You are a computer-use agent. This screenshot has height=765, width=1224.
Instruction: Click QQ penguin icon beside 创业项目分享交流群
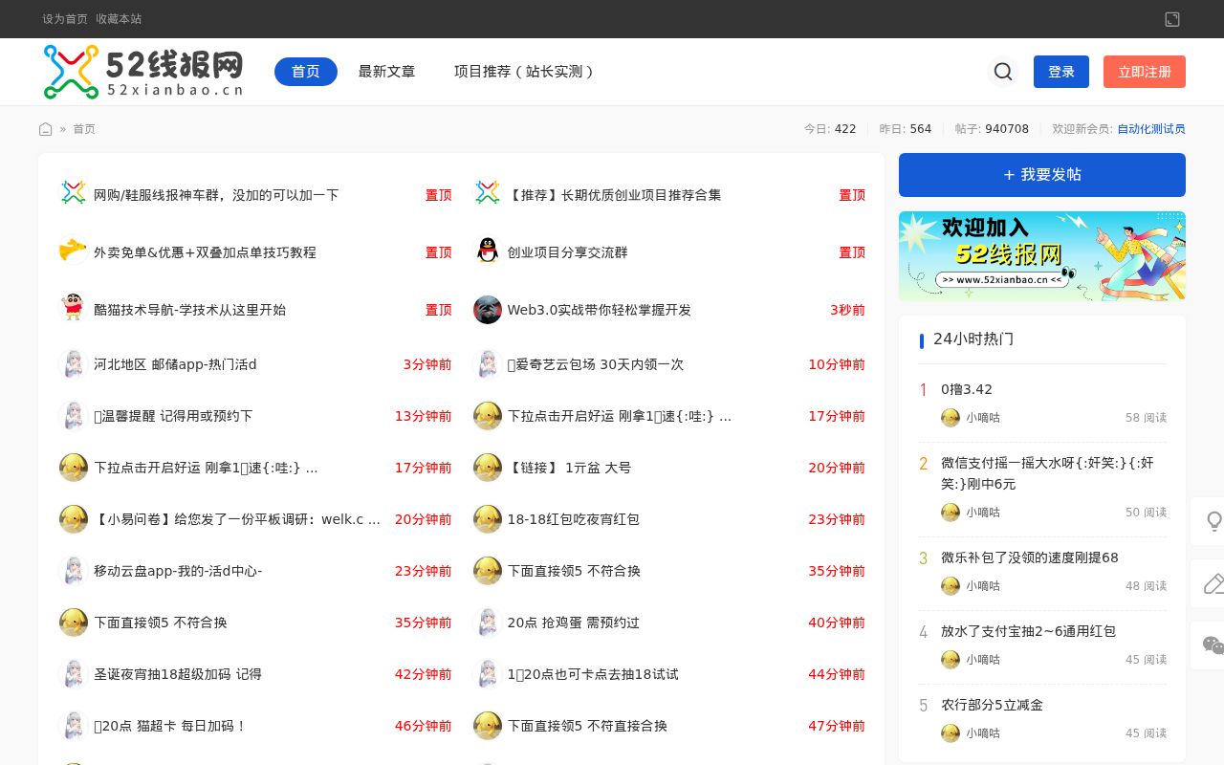487,251
